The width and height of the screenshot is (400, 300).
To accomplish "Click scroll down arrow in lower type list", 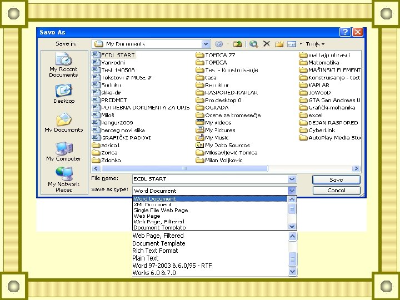I will pyautogui.click(x=292, y=271).
